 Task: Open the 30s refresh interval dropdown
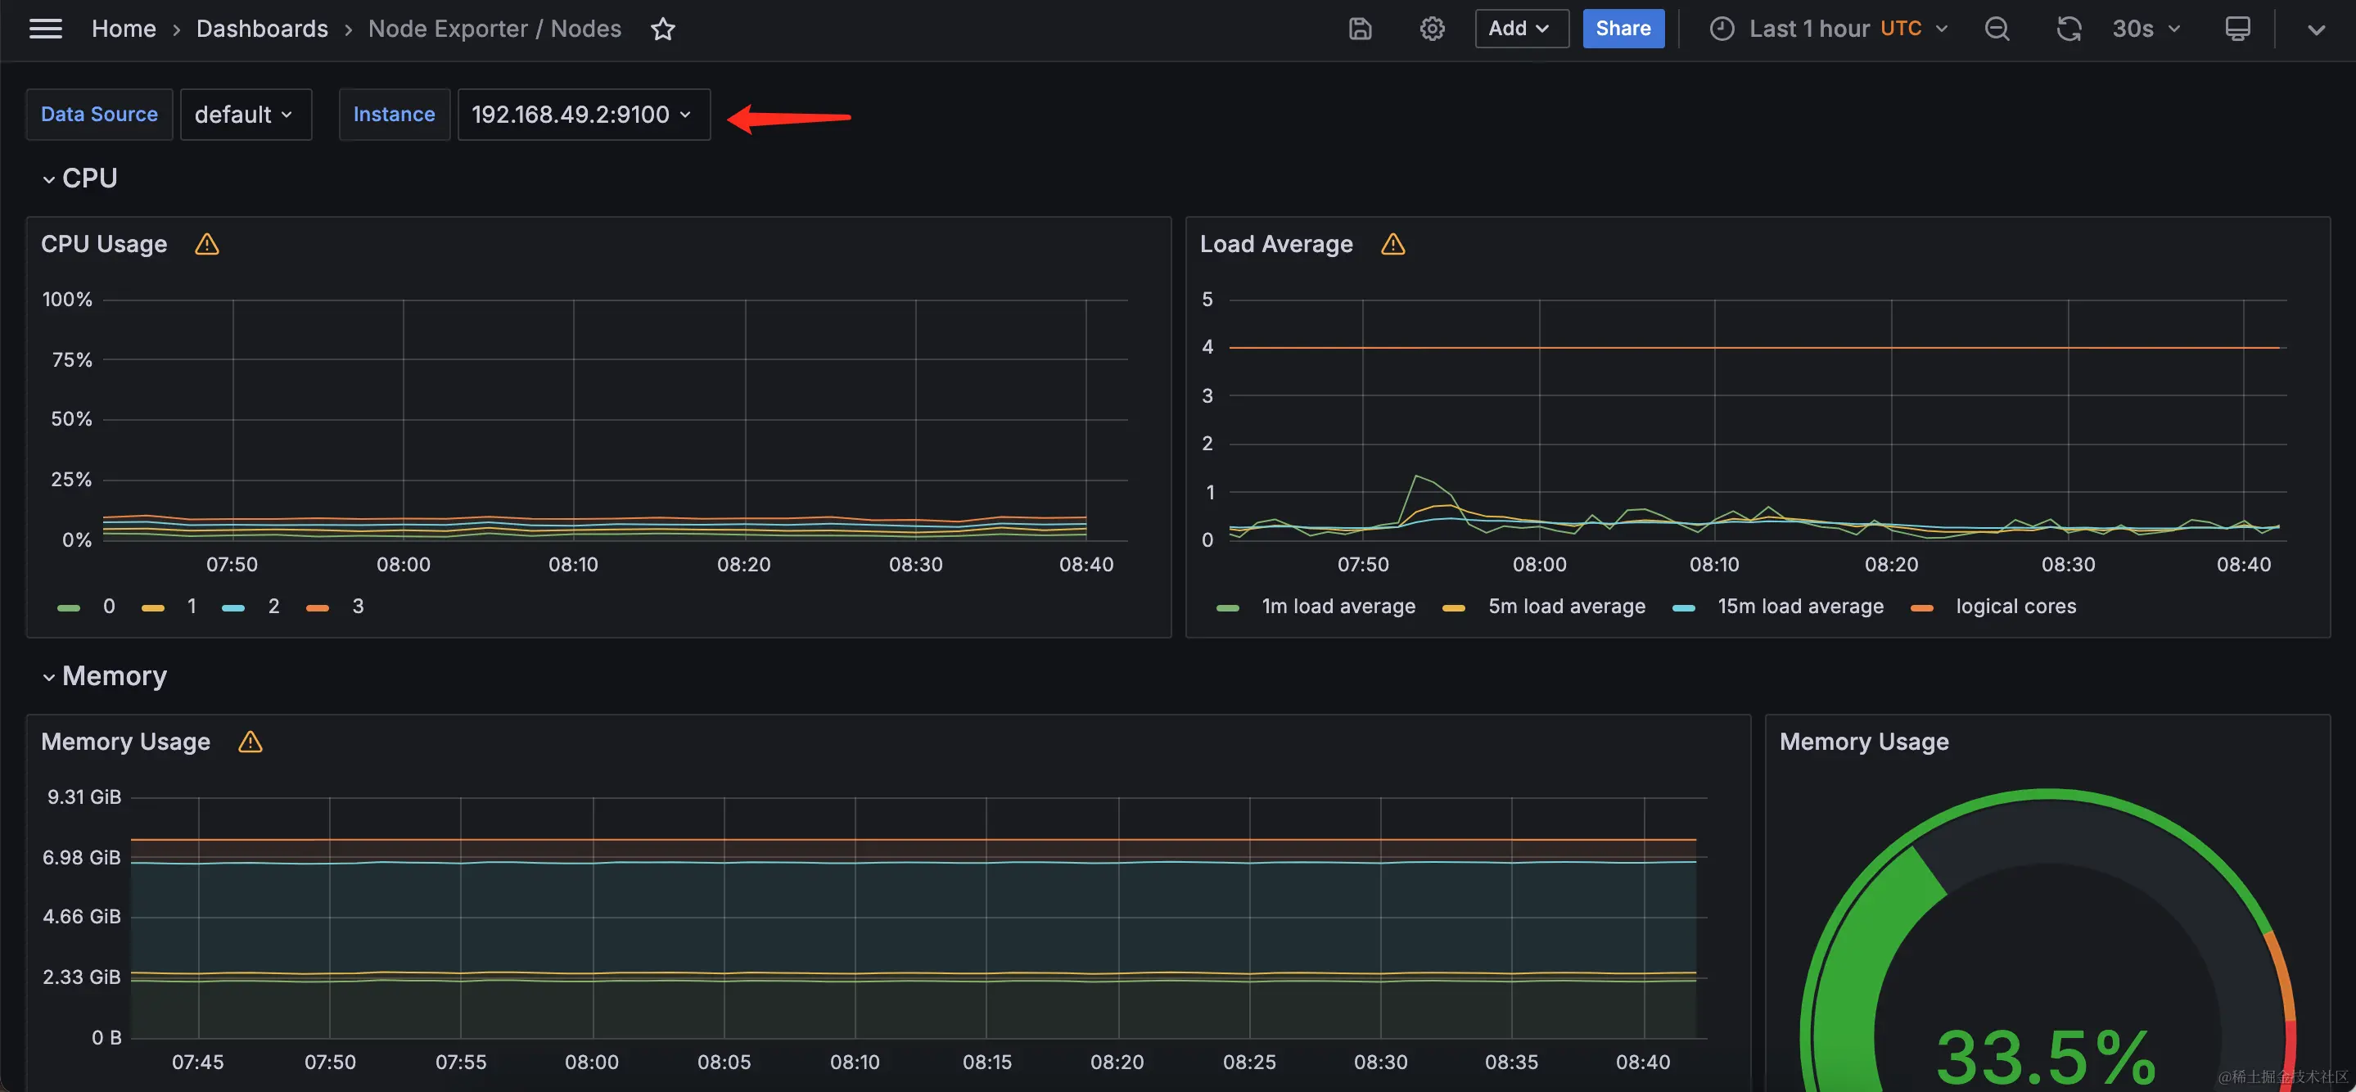[2146, 29]
